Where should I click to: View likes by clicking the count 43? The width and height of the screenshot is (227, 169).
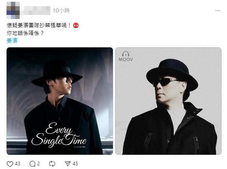coord(17,164)
